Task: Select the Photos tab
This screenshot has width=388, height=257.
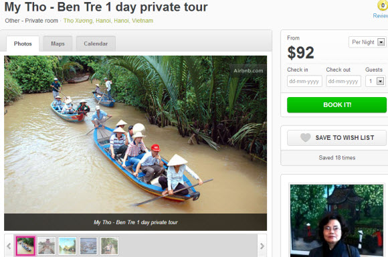Action: (x=23, y=44)
